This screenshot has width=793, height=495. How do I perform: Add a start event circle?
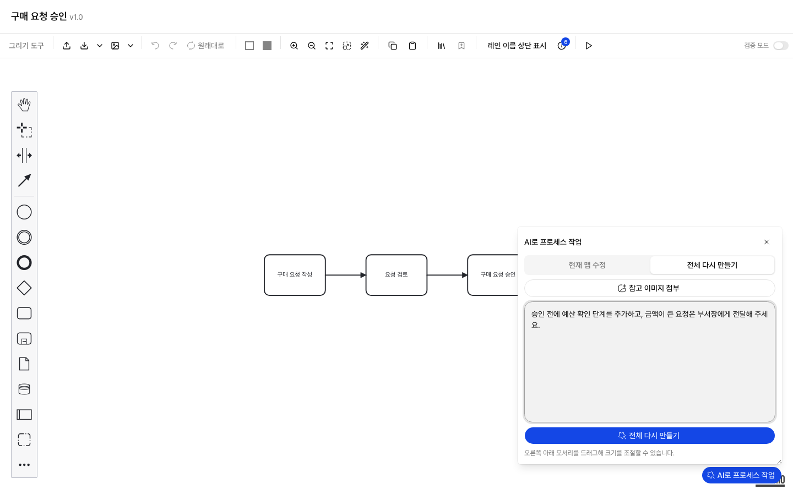pos(24,212)
